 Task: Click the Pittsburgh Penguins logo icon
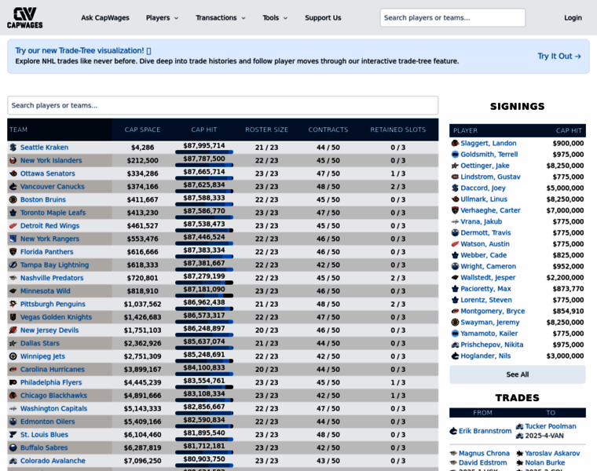13,304
